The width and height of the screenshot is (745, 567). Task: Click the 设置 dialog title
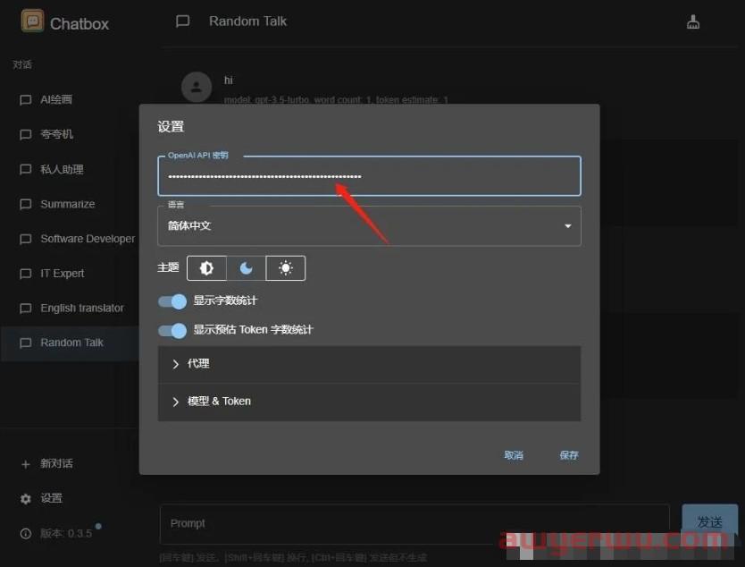(x=171, y=126)
